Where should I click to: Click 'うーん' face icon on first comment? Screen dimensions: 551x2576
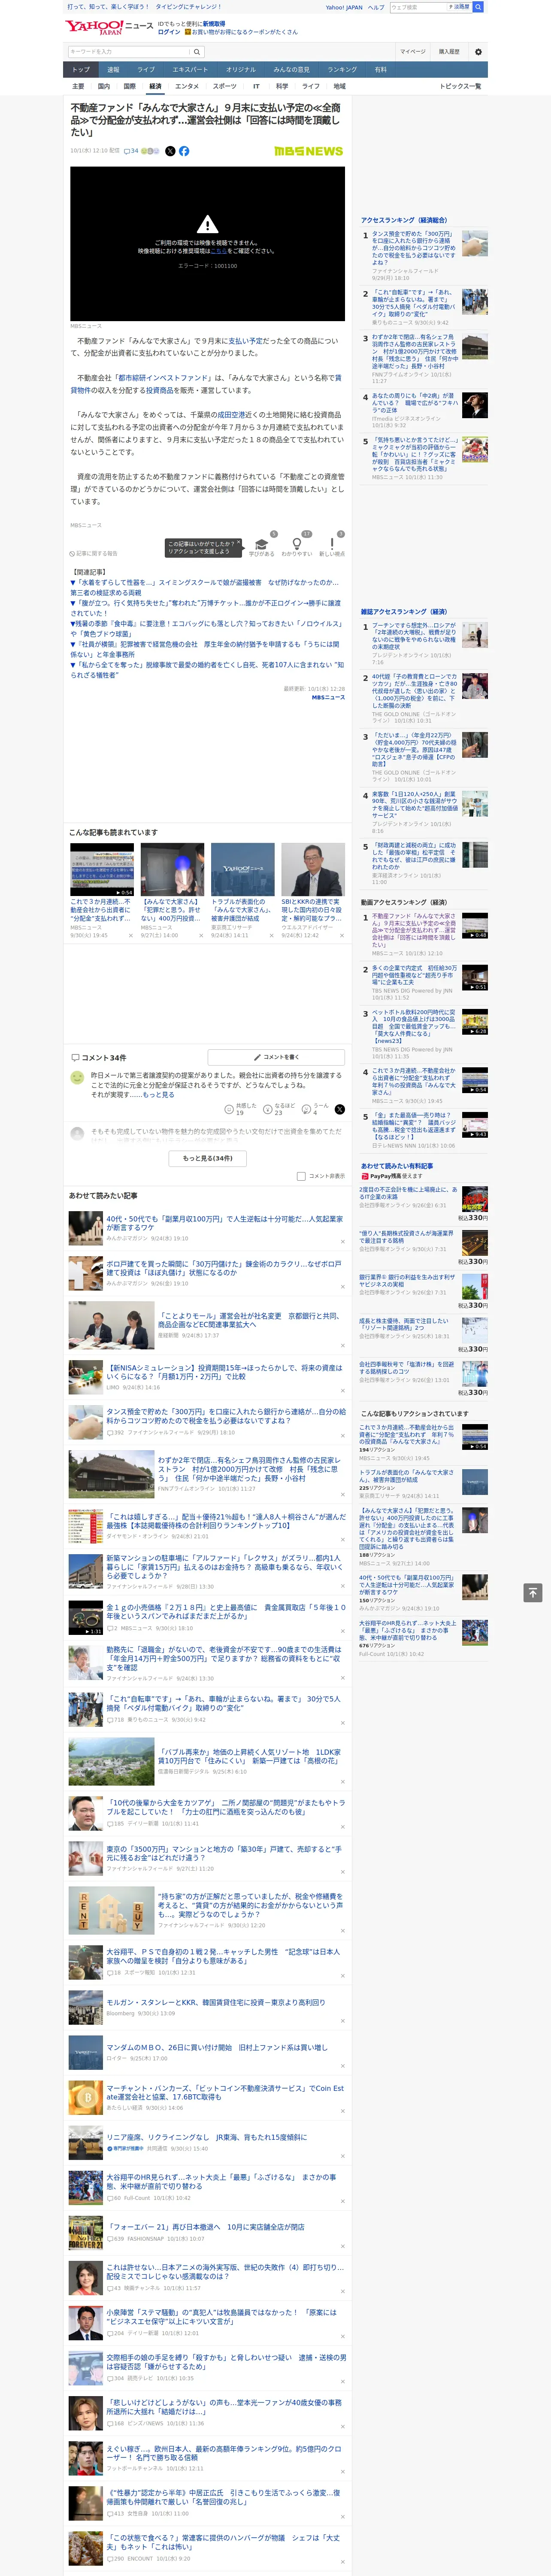[x=306, y=1110]
